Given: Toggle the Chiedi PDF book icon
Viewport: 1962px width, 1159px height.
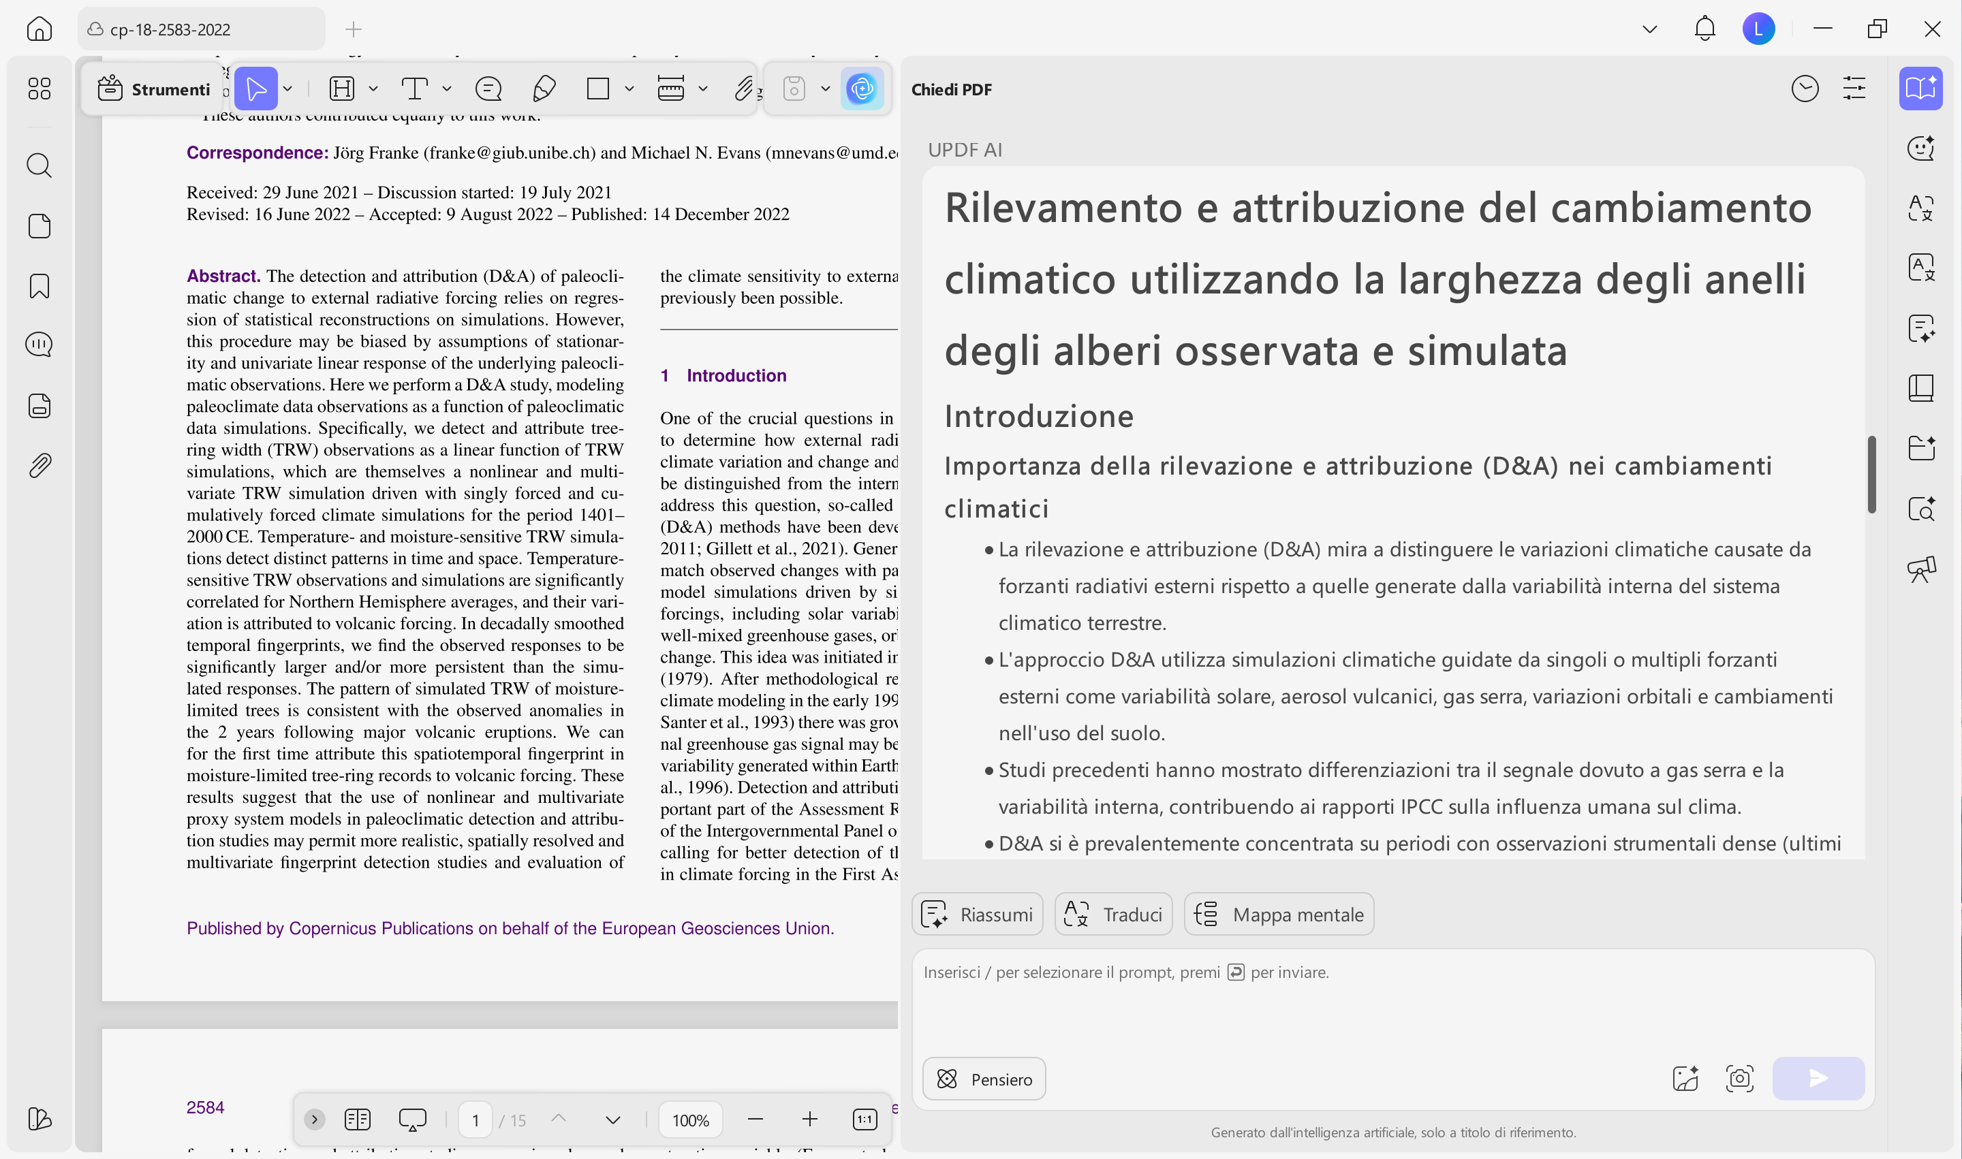Looking at the screenshot, I should [x=1921, y=89].
